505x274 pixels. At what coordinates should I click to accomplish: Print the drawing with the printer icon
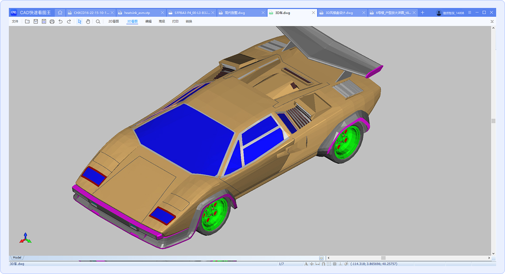point(52,22)
